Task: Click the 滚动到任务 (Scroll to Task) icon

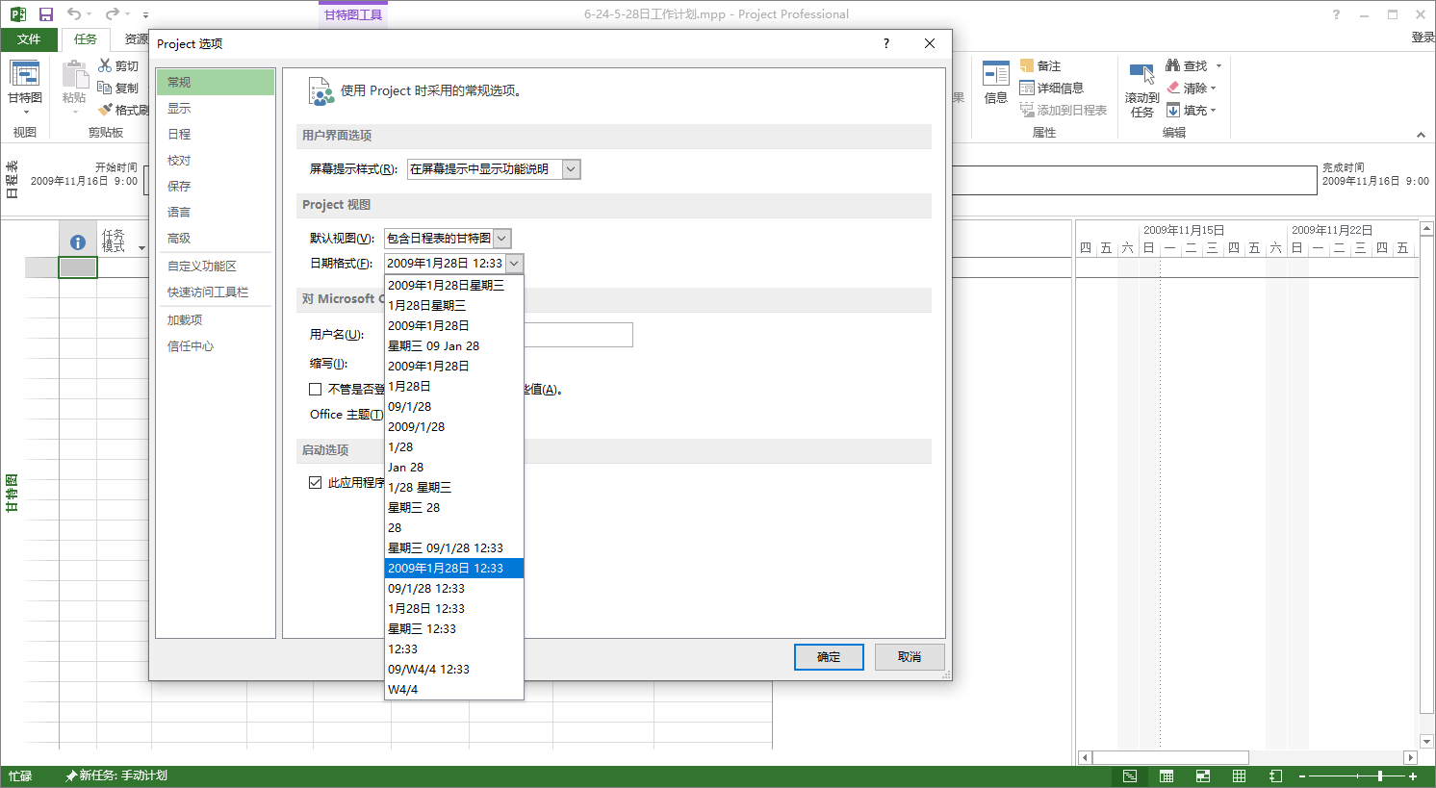Action: click(x=1141, y=85)
